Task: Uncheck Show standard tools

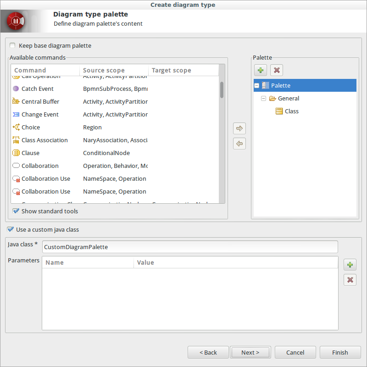Action: pyautogui.click(x=16, y=211)
